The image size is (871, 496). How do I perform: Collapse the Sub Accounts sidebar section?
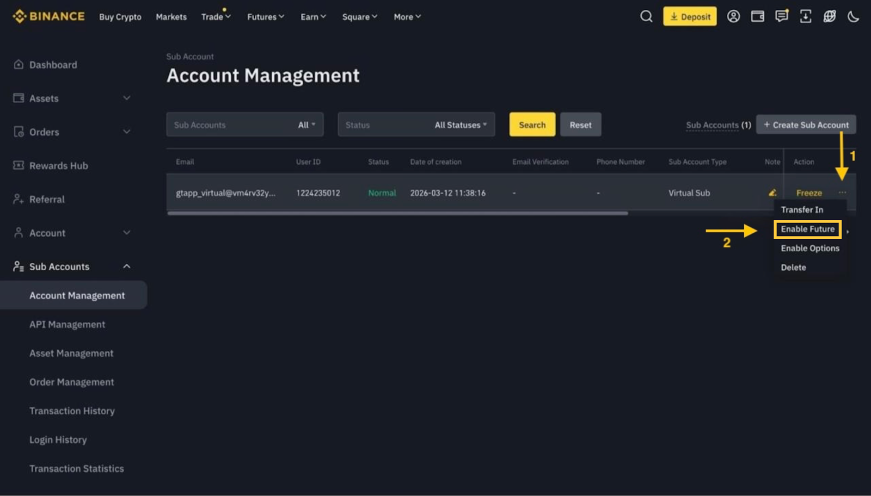click(x=126, y=266)
